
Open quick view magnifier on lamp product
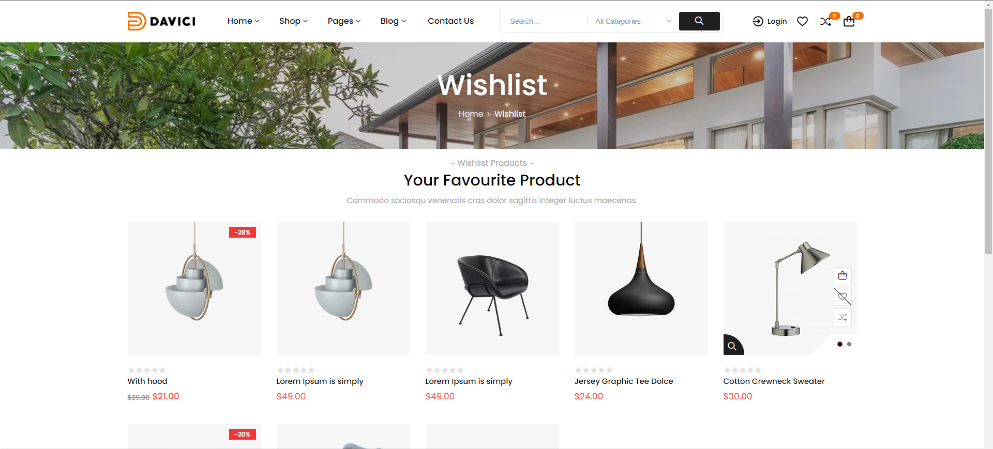point(732,346)
